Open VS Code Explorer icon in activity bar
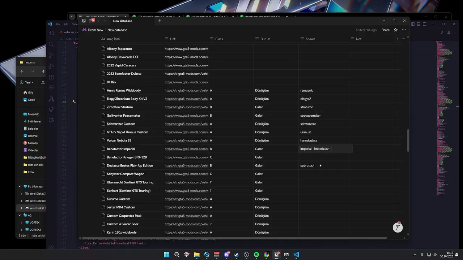This screenshot has height=260, width=463. point(51,34)
